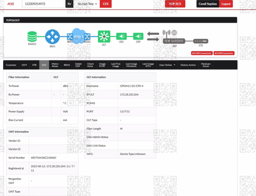Click the Pergantian ONT row label

click(x=15, y=181)
